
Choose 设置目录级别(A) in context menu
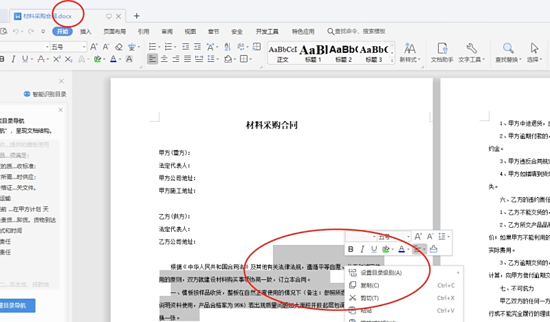tap(405, 272)
